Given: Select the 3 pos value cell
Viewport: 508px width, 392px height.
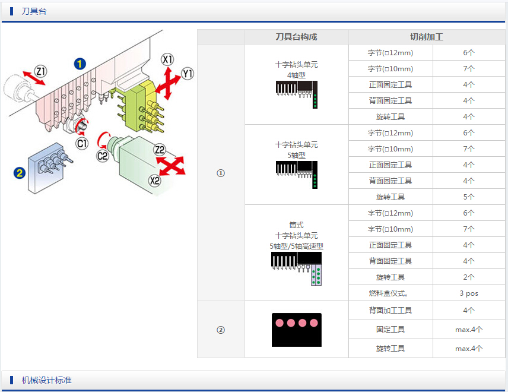Looking at the screenshot, I should tap(468, 293).
